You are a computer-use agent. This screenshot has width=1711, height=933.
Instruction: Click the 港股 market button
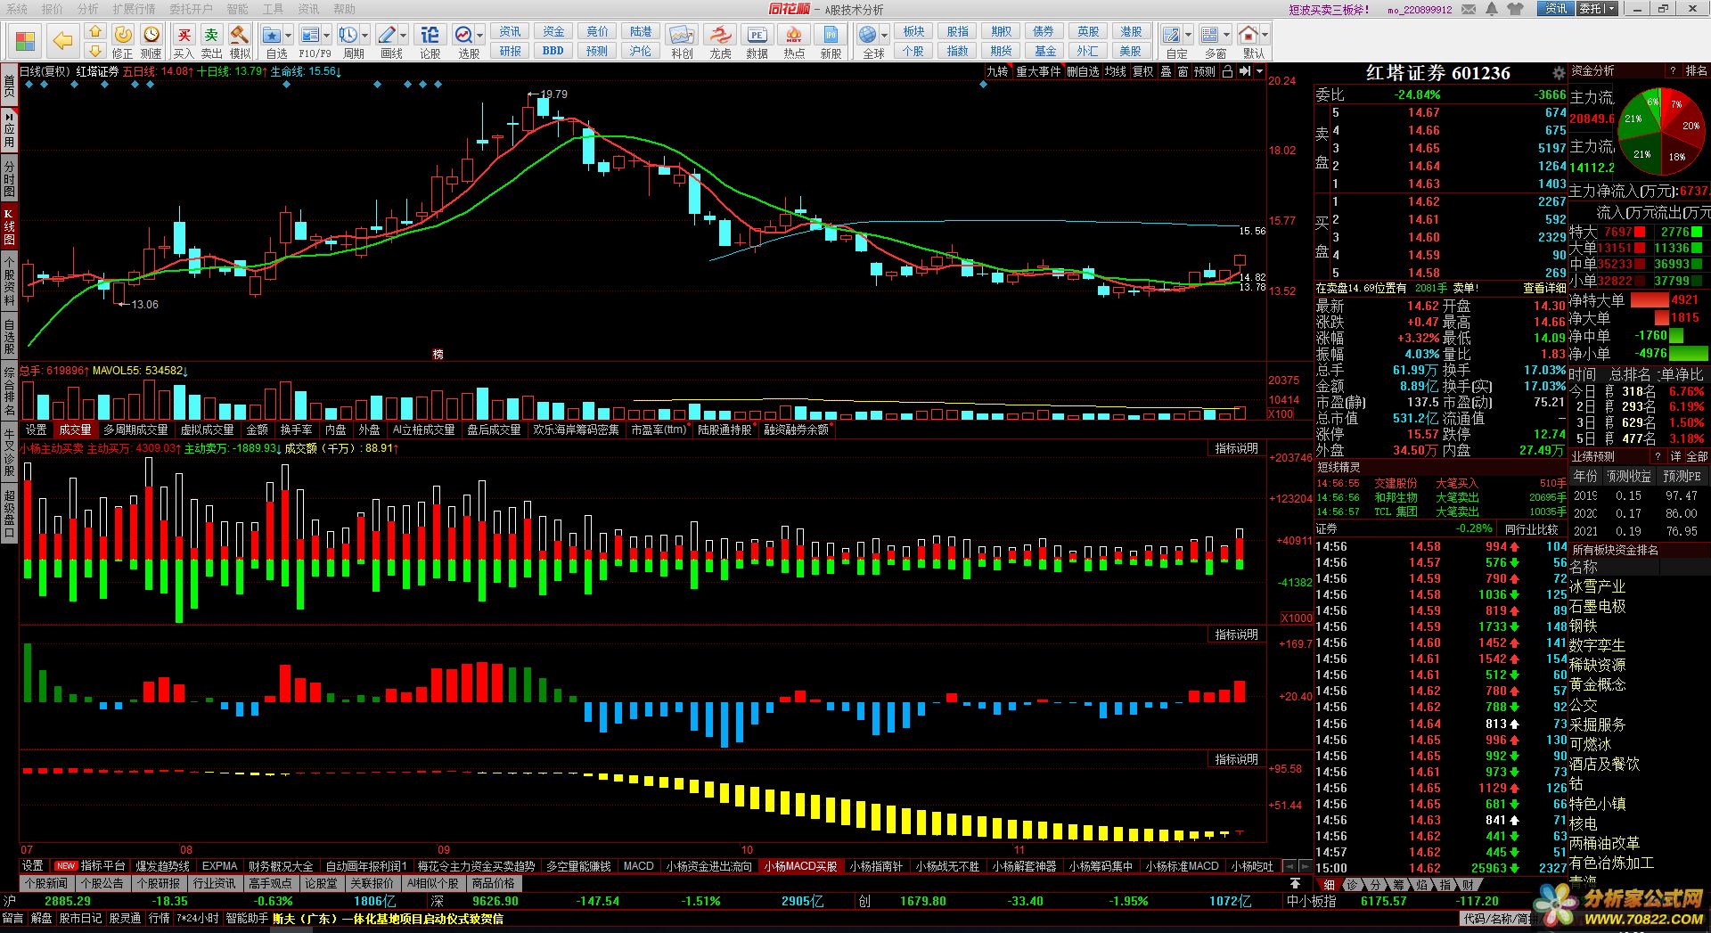1131,32
